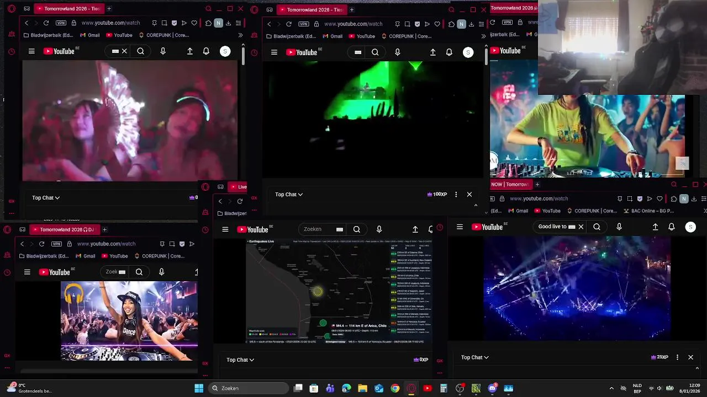Pin tab icon in top-left window address bar
The height and width of the screenshot is (397, 707).
pos(154,23)
